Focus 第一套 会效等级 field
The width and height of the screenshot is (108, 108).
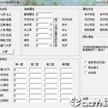point(20,91)
